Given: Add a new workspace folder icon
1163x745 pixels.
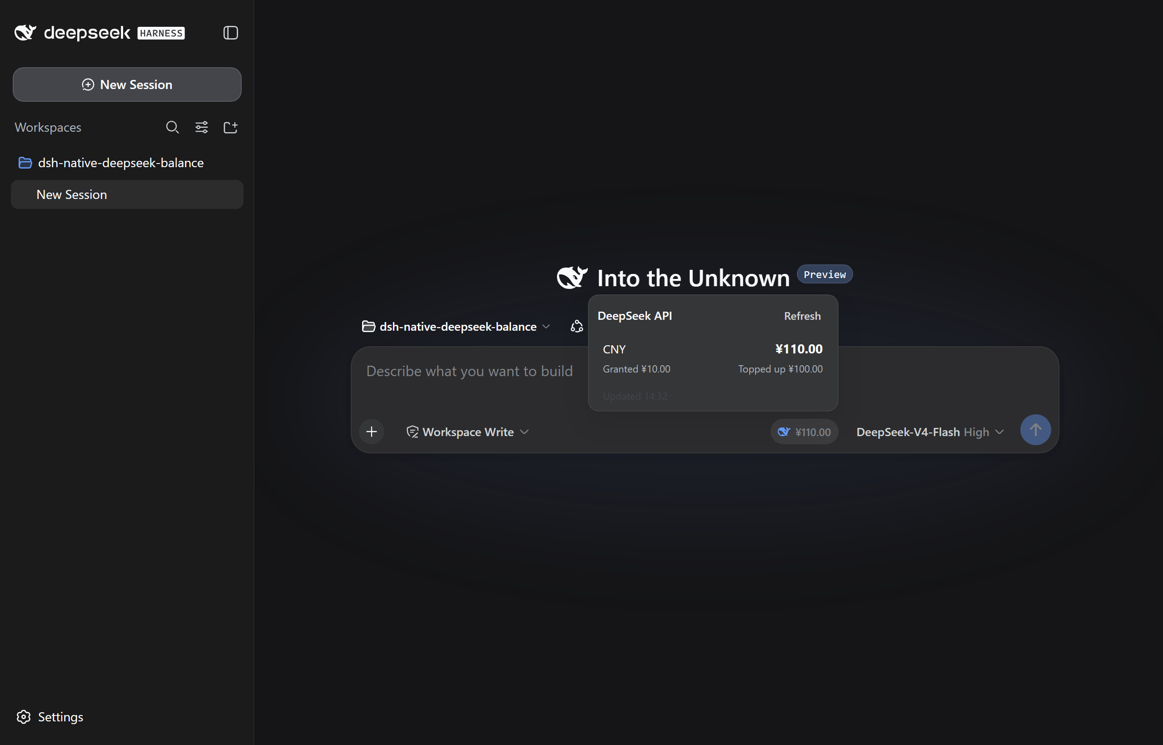Looking at the screenshot, I should pos(231,127).
